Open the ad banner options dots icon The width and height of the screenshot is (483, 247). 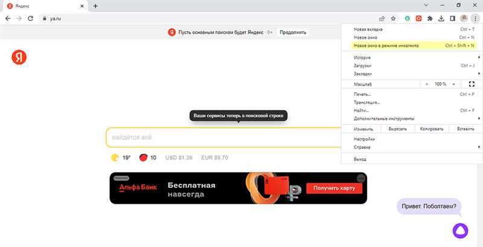(x=361, y=178)
